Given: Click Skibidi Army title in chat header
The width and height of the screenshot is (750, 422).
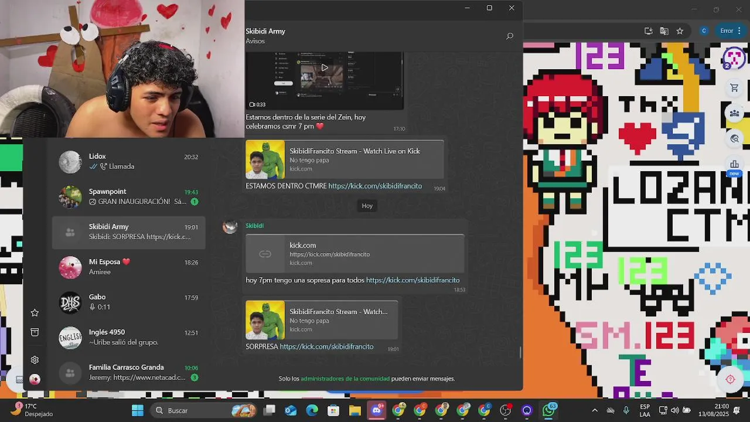Looking at the screenshot, I should pos(265,31).
